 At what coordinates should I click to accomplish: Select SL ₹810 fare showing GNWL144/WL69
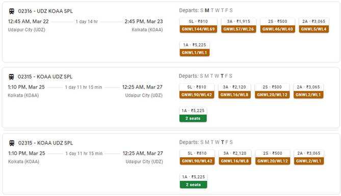click(198, 25)
